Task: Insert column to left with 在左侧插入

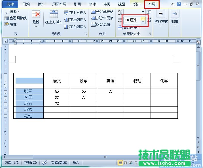Action: point(75,20)
